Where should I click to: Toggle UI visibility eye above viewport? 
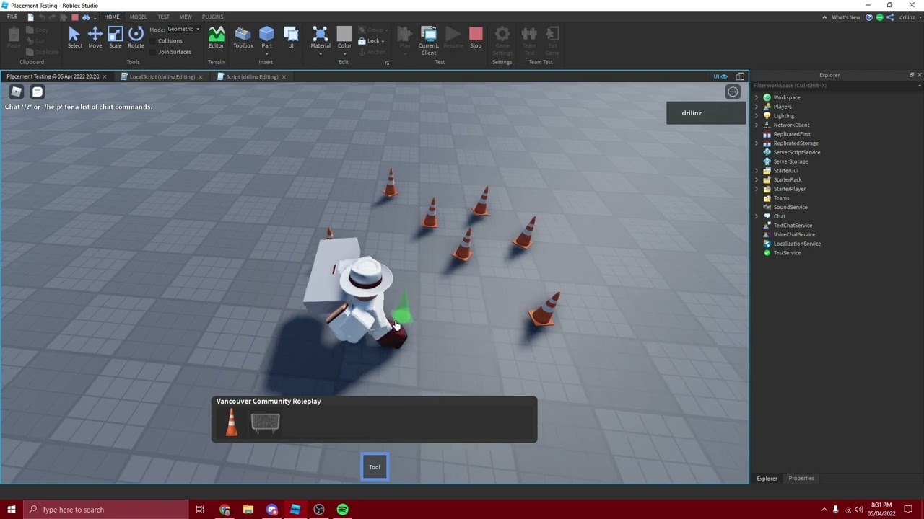[x=720, y=76]
